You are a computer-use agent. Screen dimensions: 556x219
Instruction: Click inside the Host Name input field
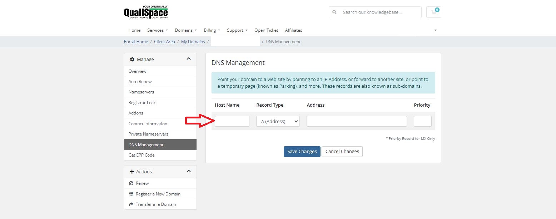click(232, 121)
